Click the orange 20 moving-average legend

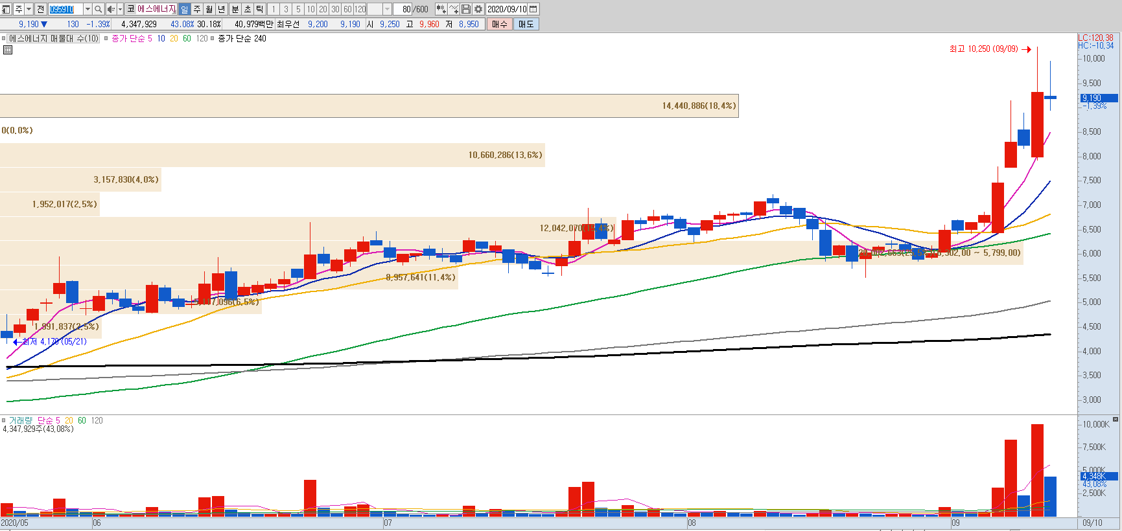pos(174,38)
